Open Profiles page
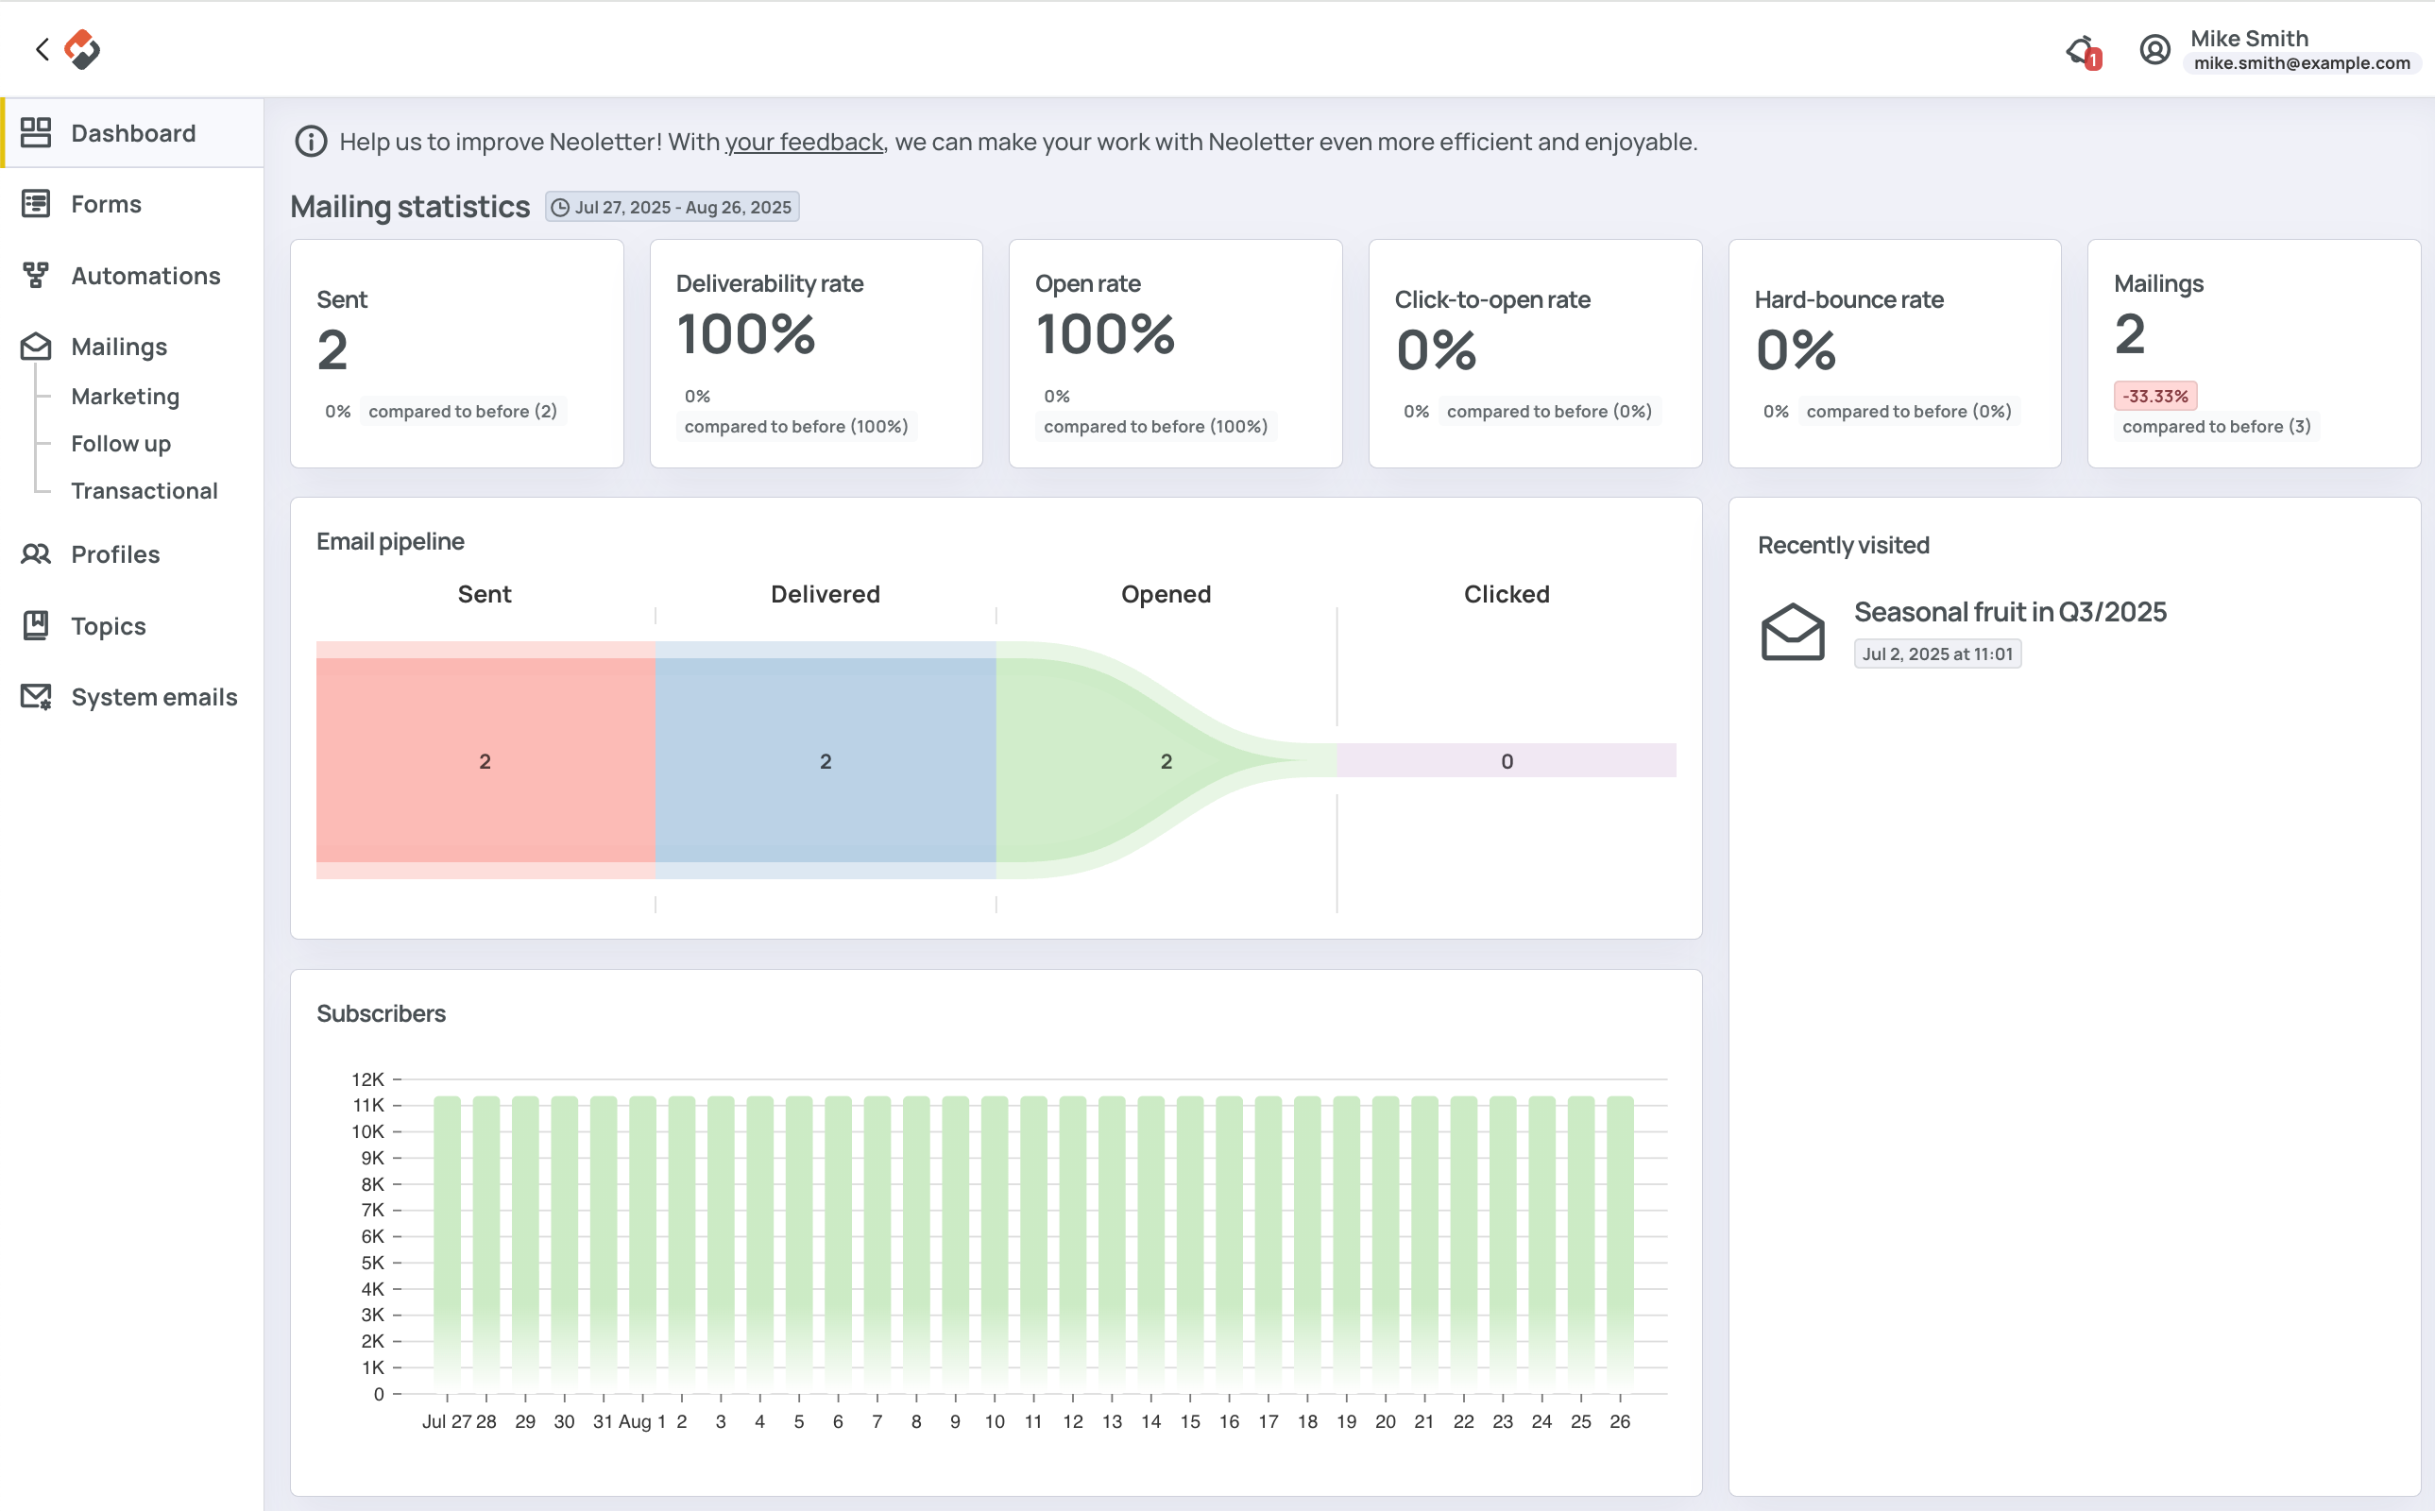This screenshot has width=2435, height=1511. pos(133,553)
